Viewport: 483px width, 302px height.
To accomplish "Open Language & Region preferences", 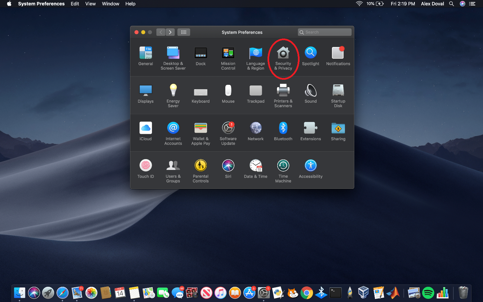I will [256, 58].
